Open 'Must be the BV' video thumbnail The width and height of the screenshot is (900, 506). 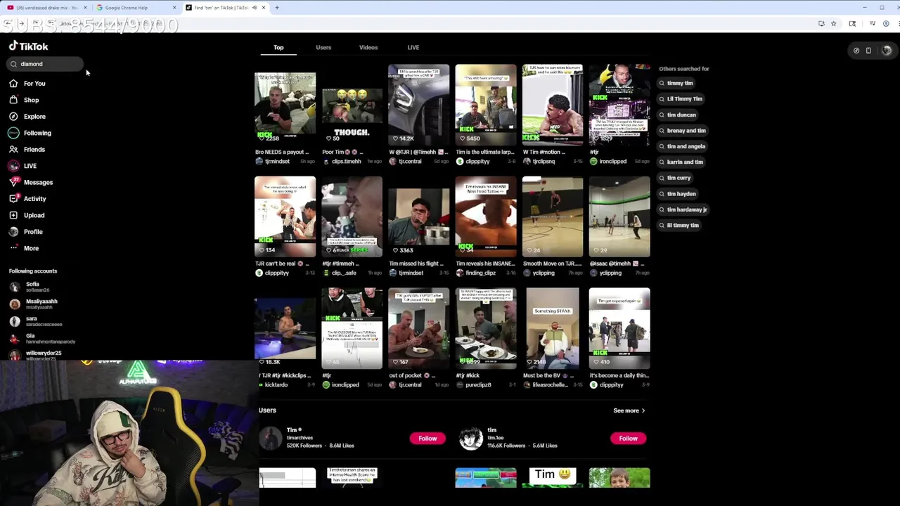[x=552, y=328]
